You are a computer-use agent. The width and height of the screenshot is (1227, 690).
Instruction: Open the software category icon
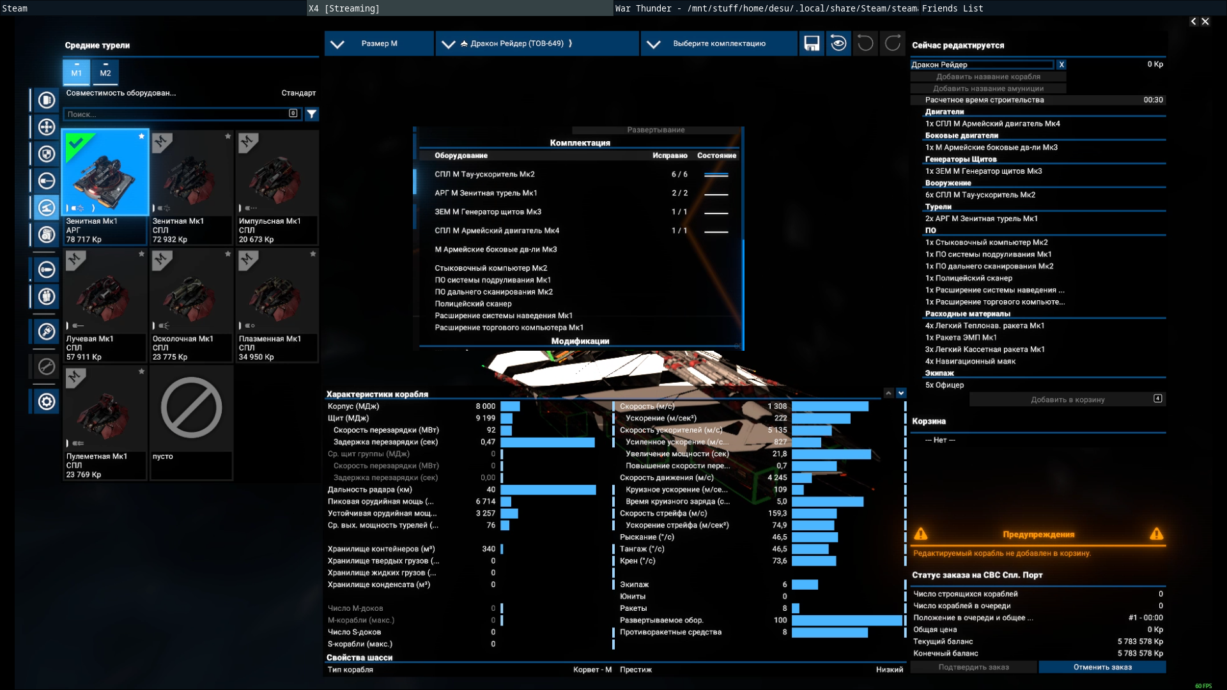point(46,234)
